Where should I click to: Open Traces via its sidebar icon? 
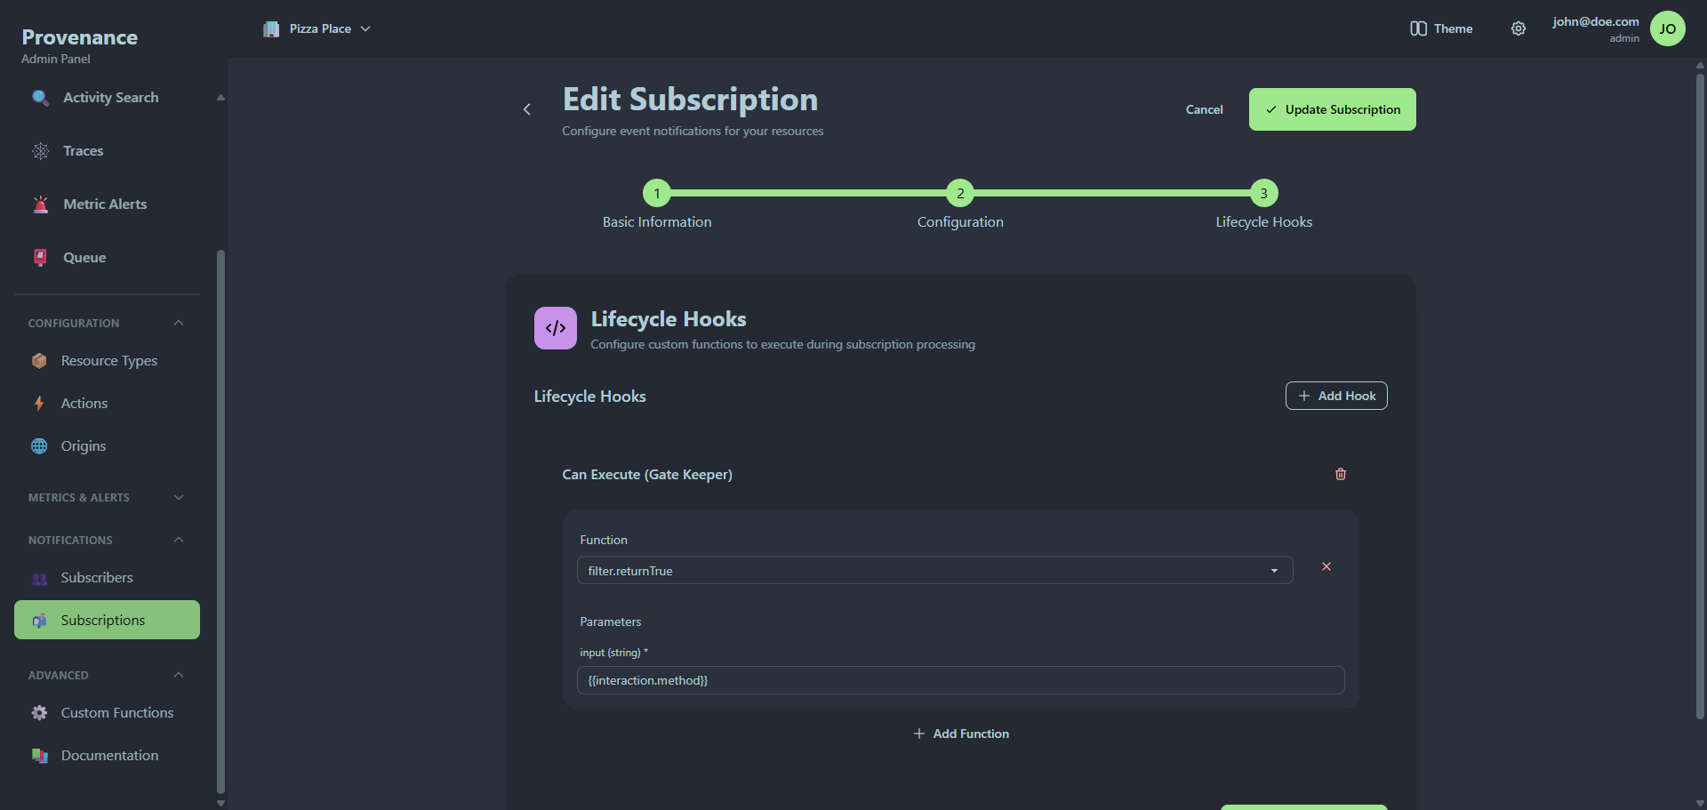[x=40, y=151]
